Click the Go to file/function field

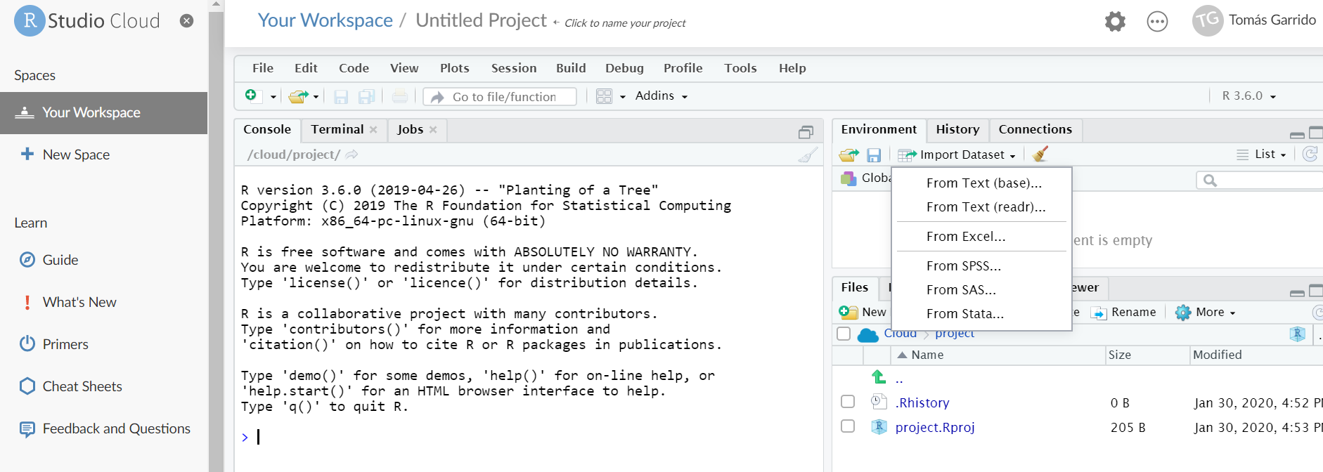coord(501,96)
